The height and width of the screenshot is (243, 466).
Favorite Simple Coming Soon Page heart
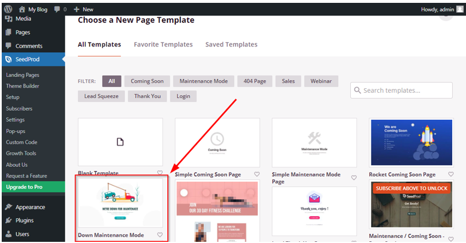pyautogui.click(x=257, y=174)
